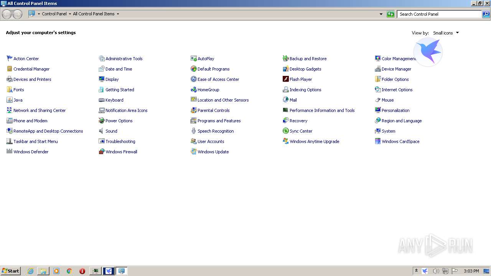Click the Back navigation arrow

click(7, 14)
